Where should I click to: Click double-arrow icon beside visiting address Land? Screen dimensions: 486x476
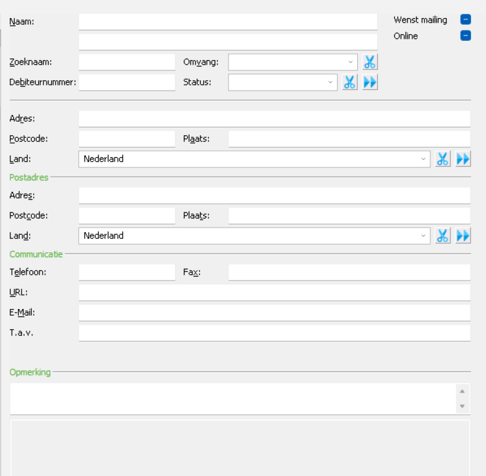(463, 159)
